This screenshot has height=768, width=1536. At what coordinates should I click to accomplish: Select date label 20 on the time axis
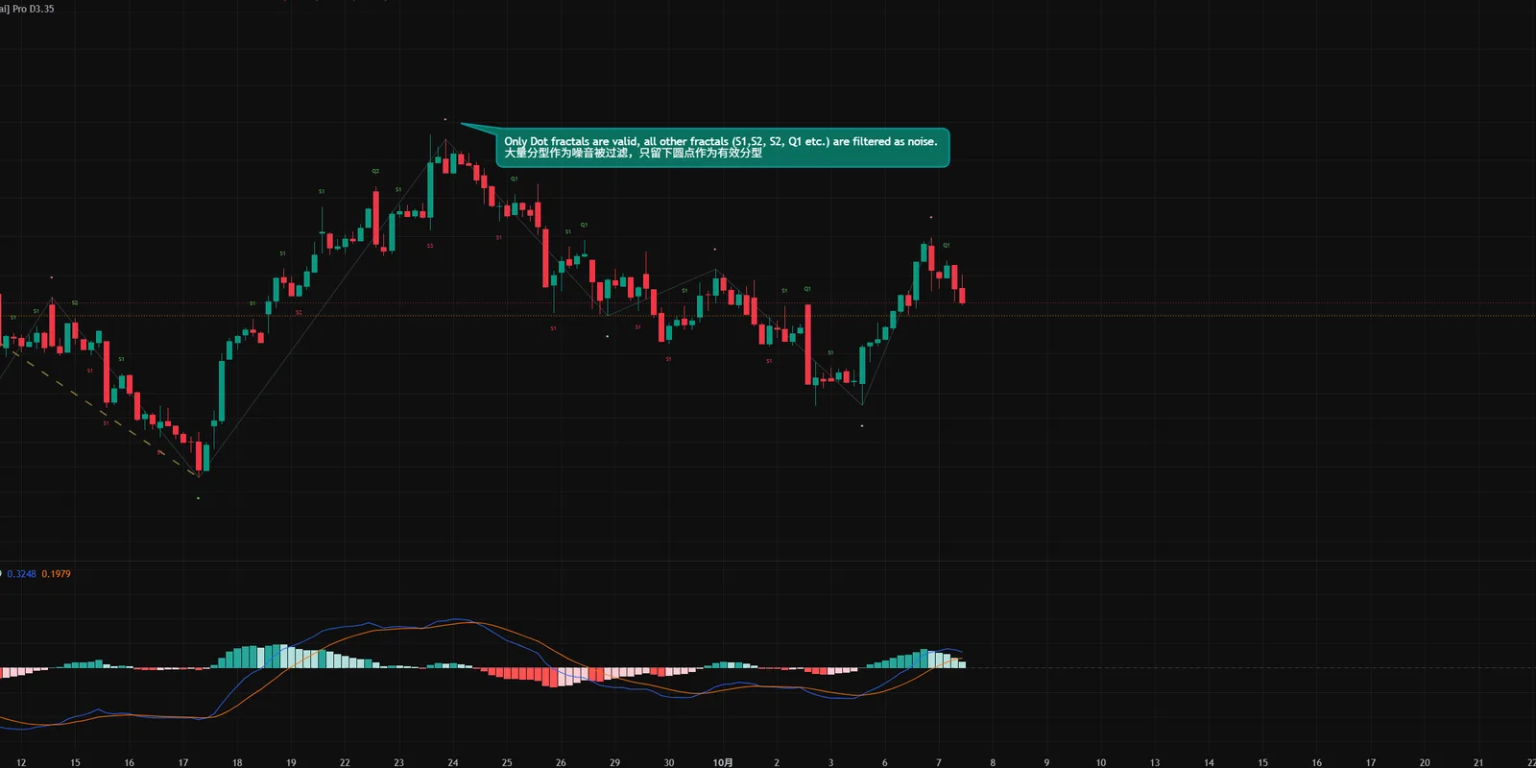1425,762
